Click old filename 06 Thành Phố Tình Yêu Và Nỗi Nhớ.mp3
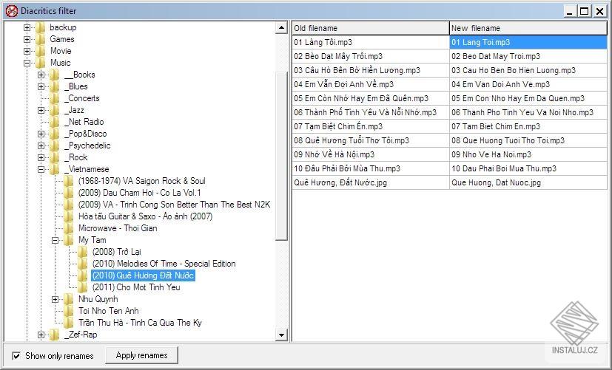Viewport: 612px width, 370px height. coord(371,112)
